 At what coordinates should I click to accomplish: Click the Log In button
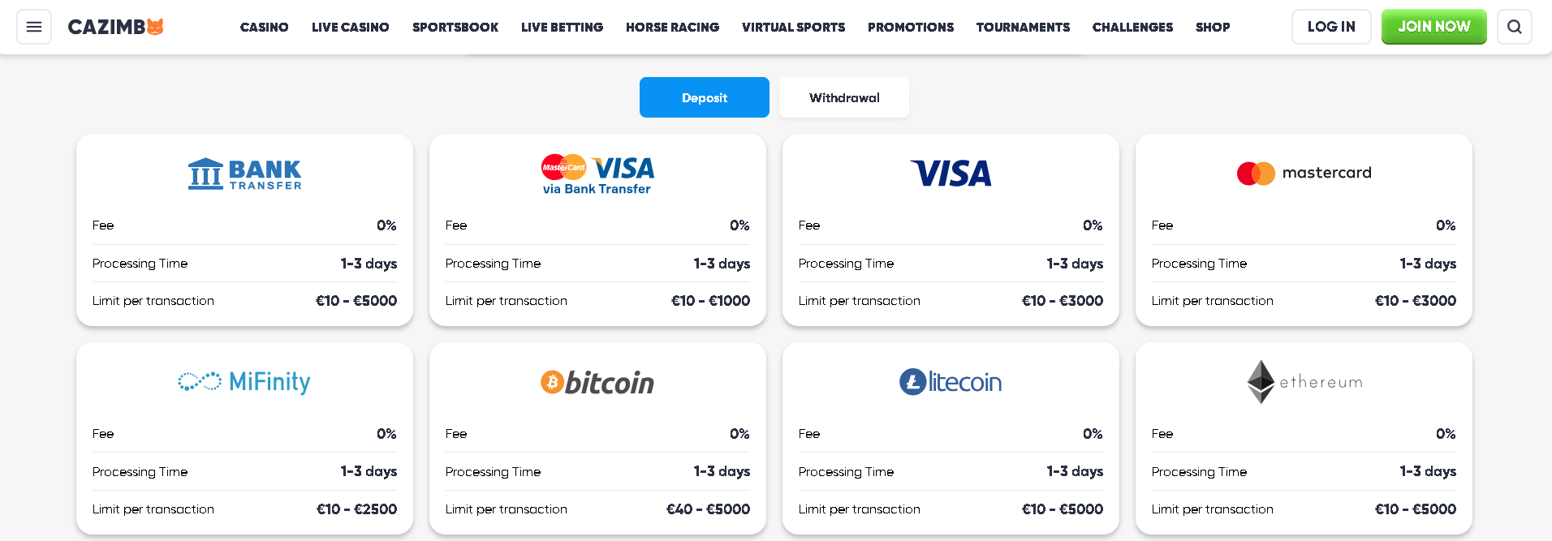[x=1330, y=27]
